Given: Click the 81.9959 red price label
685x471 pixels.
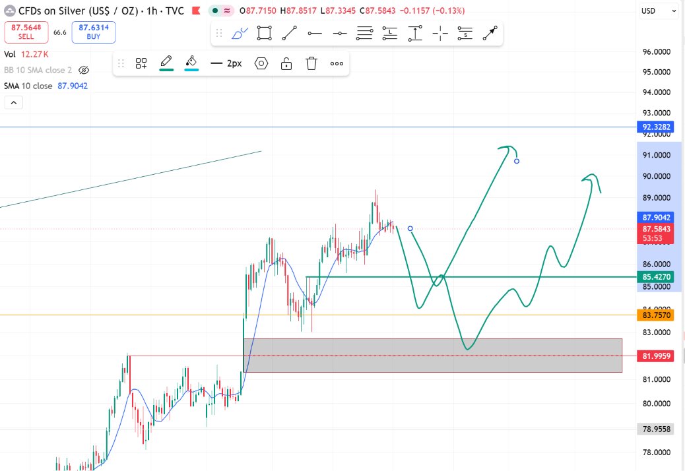Looking at the screenshot, I should pos(656,356).
